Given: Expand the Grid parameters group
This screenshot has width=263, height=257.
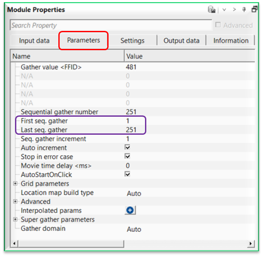Looking at the screenshot, I should pos(15,184).
